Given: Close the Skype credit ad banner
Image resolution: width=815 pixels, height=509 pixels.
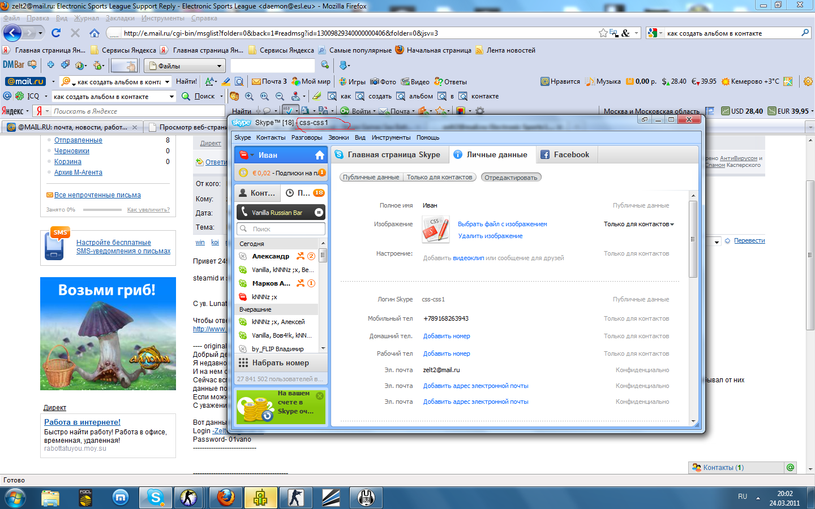Looking at the screenshot, I should click(320, 396).
